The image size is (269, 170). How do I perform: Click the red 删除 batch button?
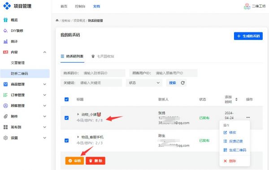95,161
